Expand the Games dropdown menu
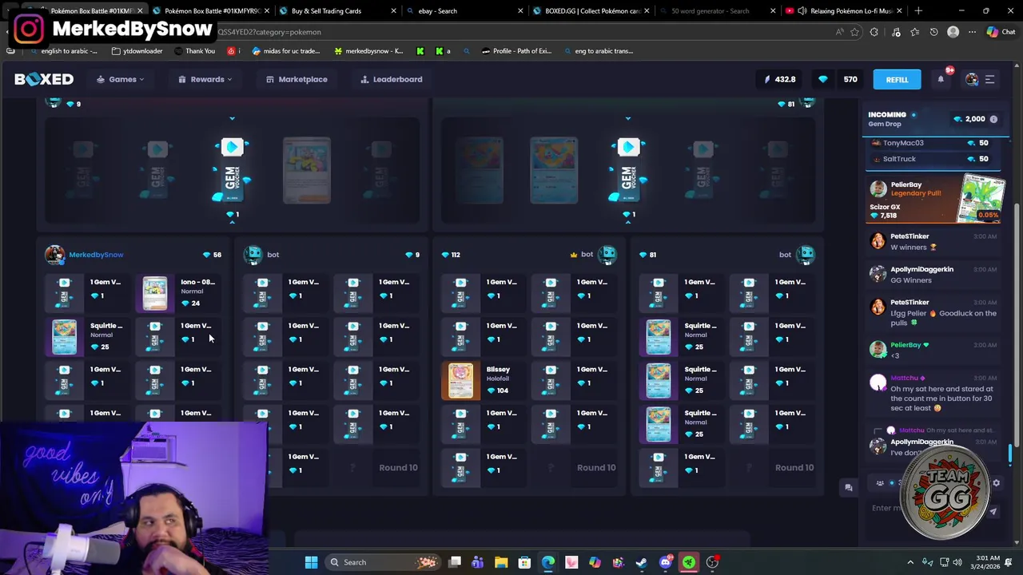 [121, 79]
